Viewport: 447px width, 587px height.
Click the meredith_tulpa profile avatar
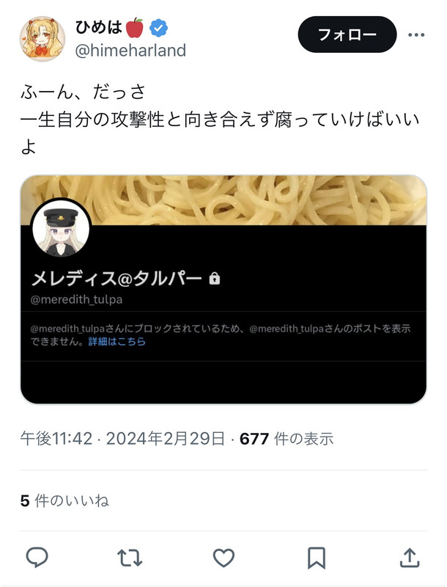coord(61,229)
